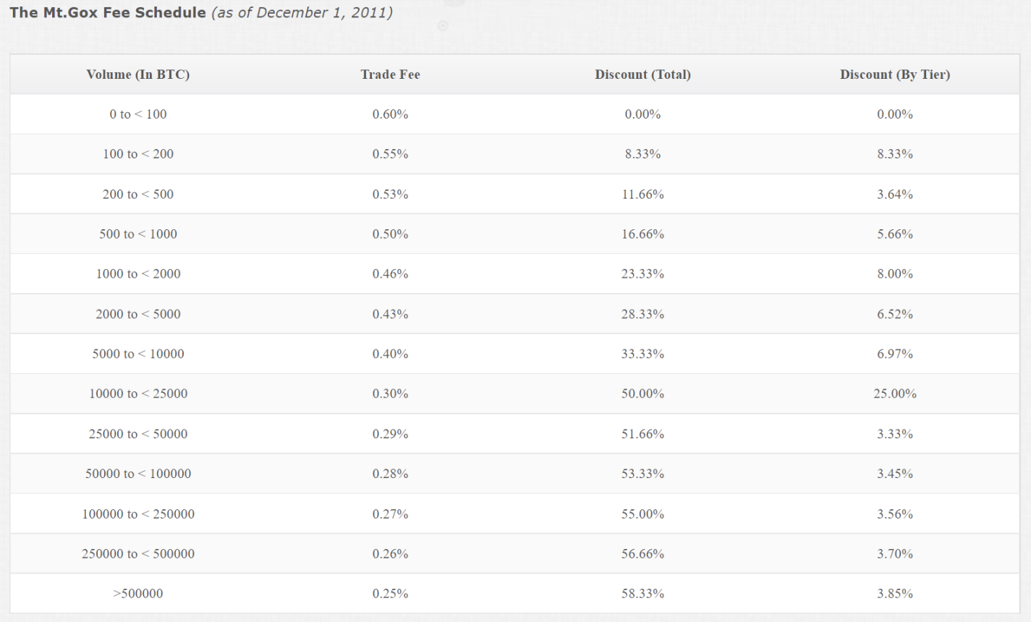Click the Mt.Gox Fee Schedule title

pos(107,13)
